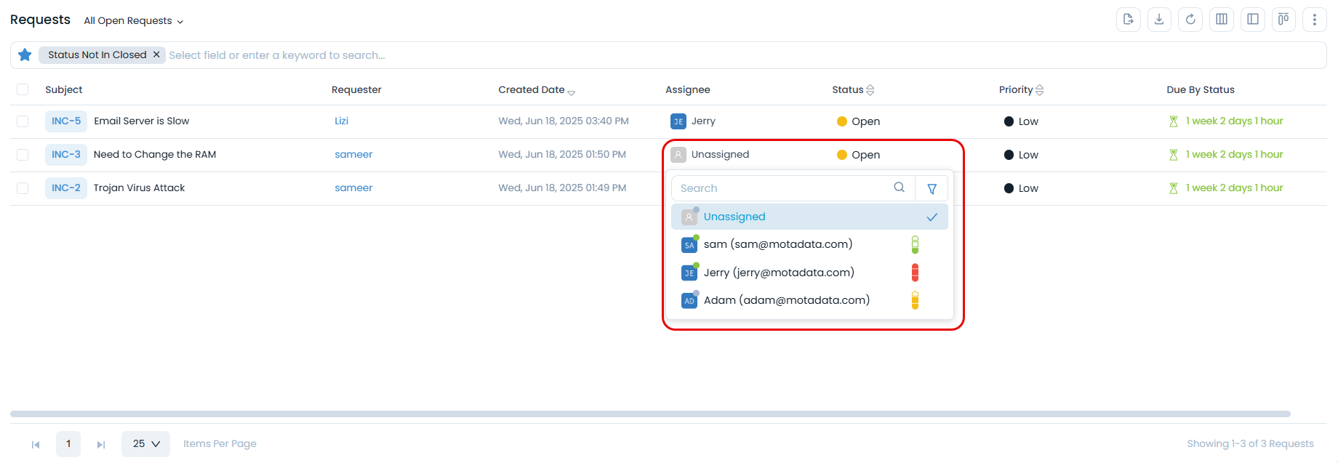
Task: Change the Low priority of INC-5
Action: pyautogui.click(x=1021, y=121)
